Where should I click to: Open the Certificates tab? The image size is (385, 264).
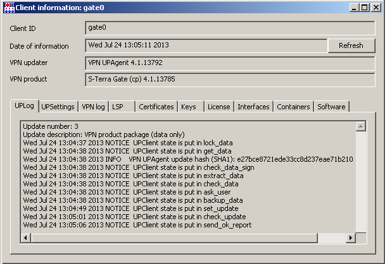pyautogui.click(x=156, y=107)
